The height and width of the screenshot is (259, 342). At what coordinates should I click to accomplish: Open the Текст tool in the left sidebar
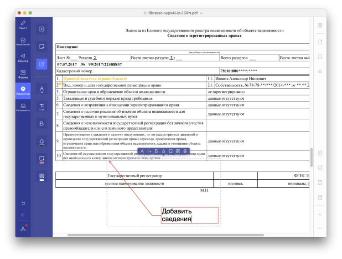coord(23,25)
